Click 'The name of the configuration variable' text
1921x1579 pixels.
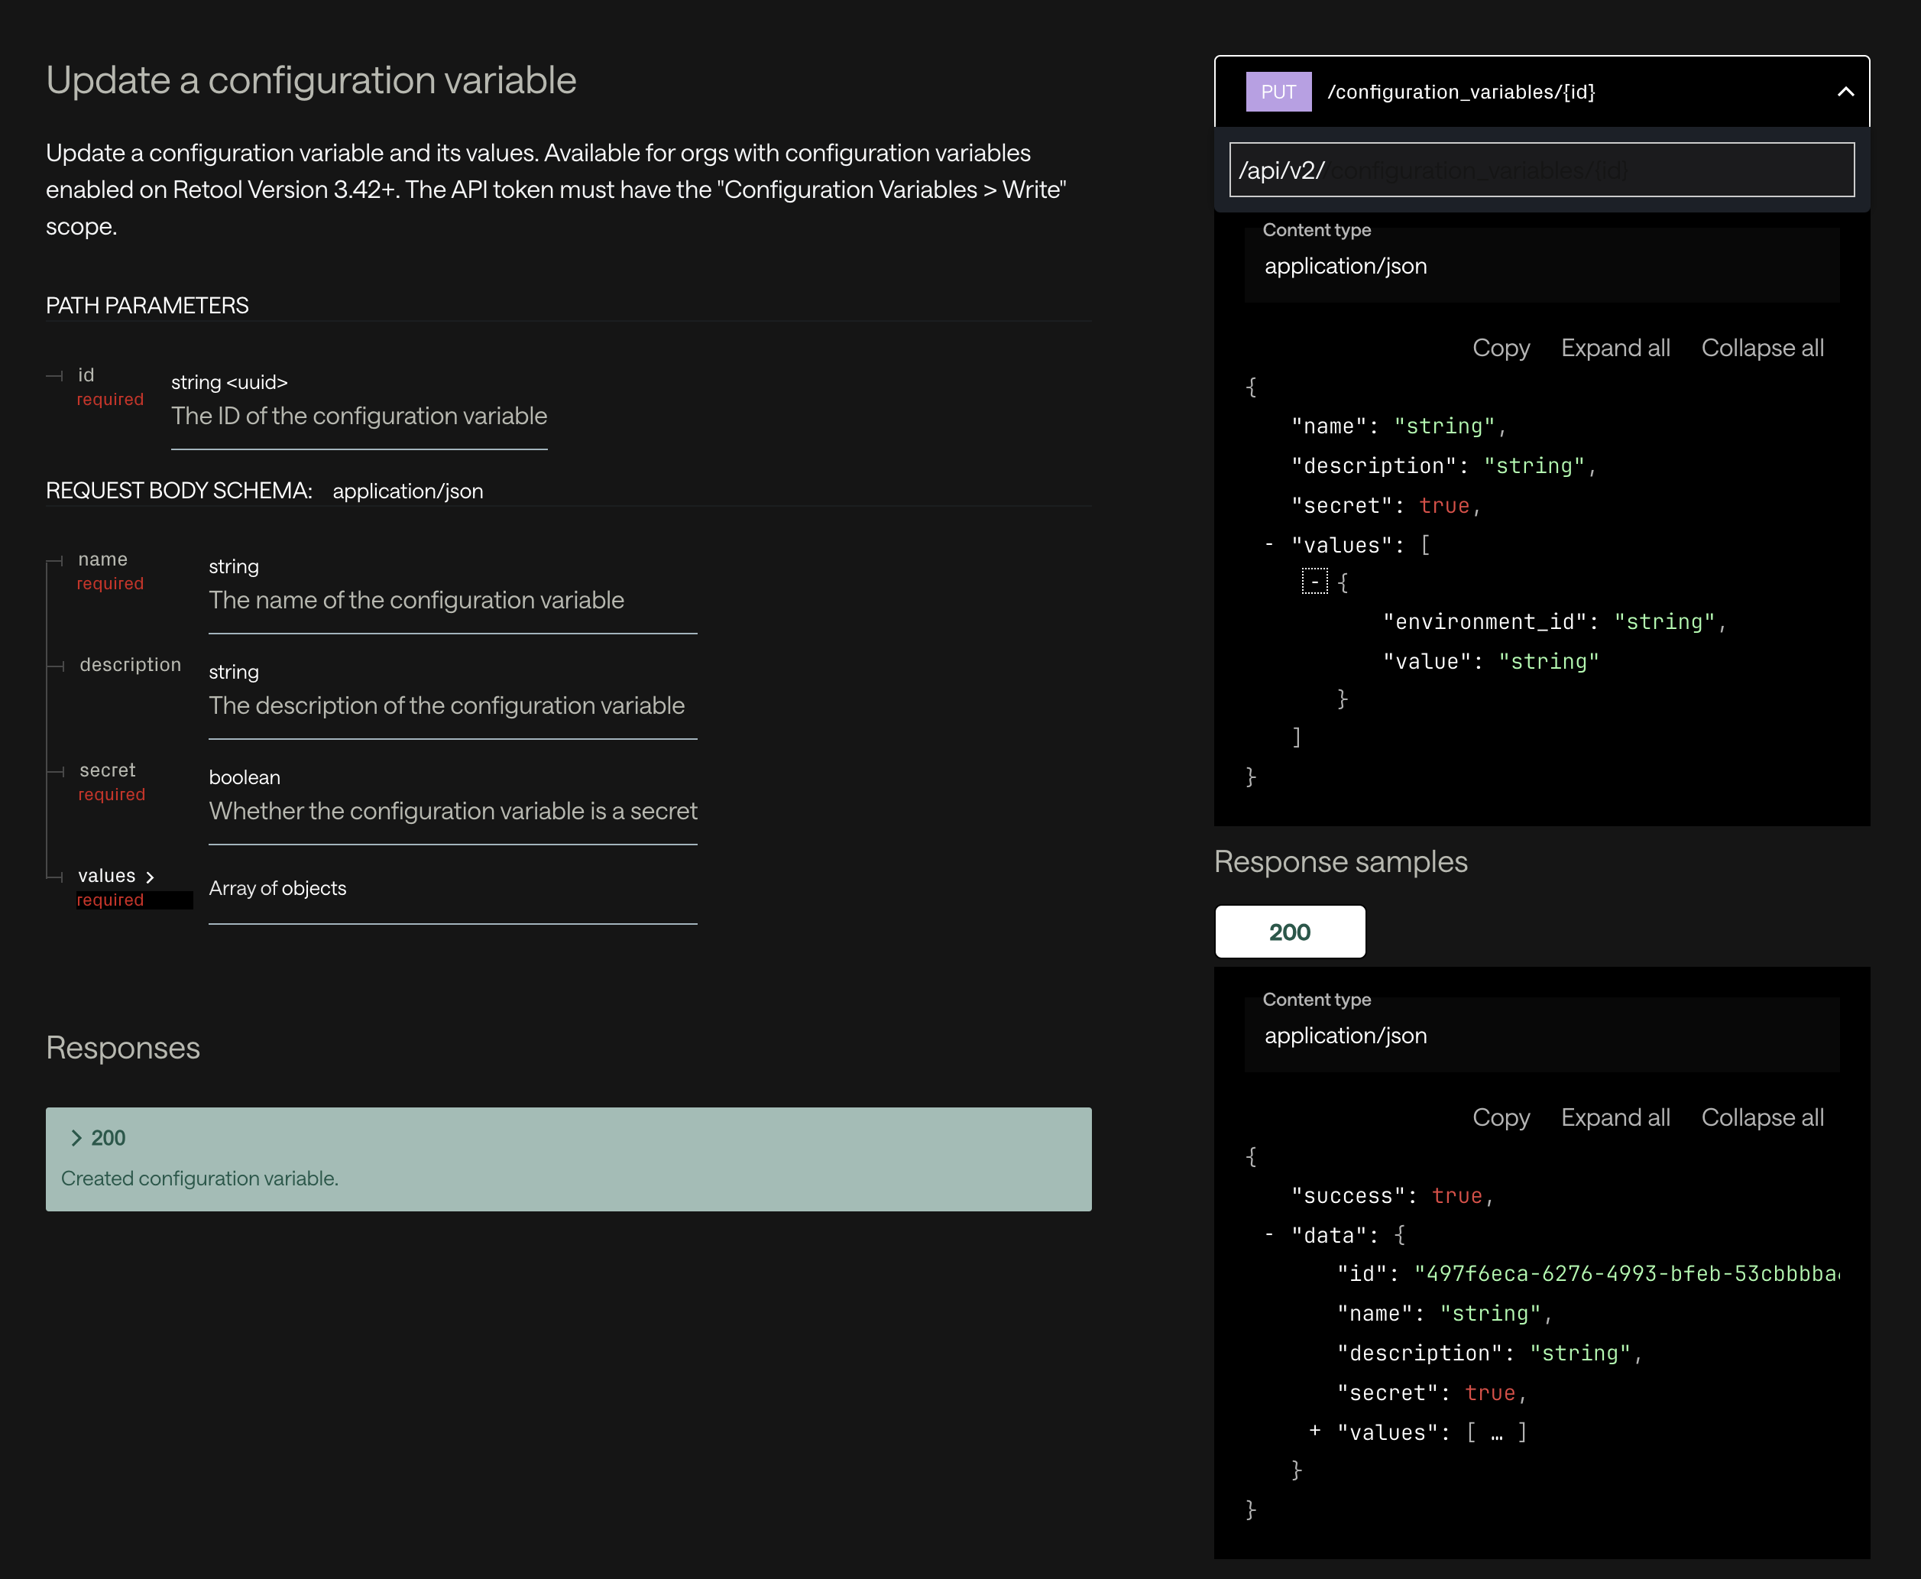point(416,600)
